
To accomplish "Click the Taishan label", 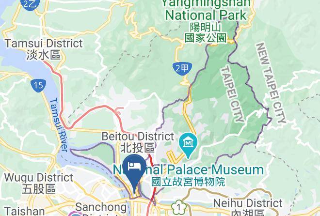I will click(25, 211).
